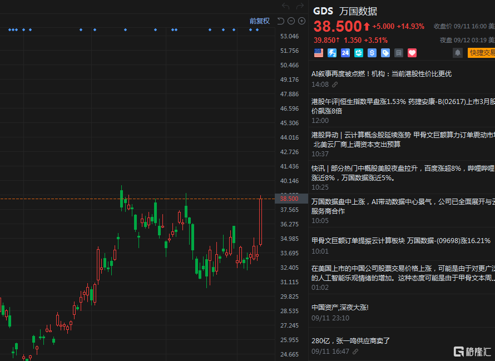Screen dimensions: 495x361
Task: Click the 38.500 current price axis tag
Action: tap(291, 199)
